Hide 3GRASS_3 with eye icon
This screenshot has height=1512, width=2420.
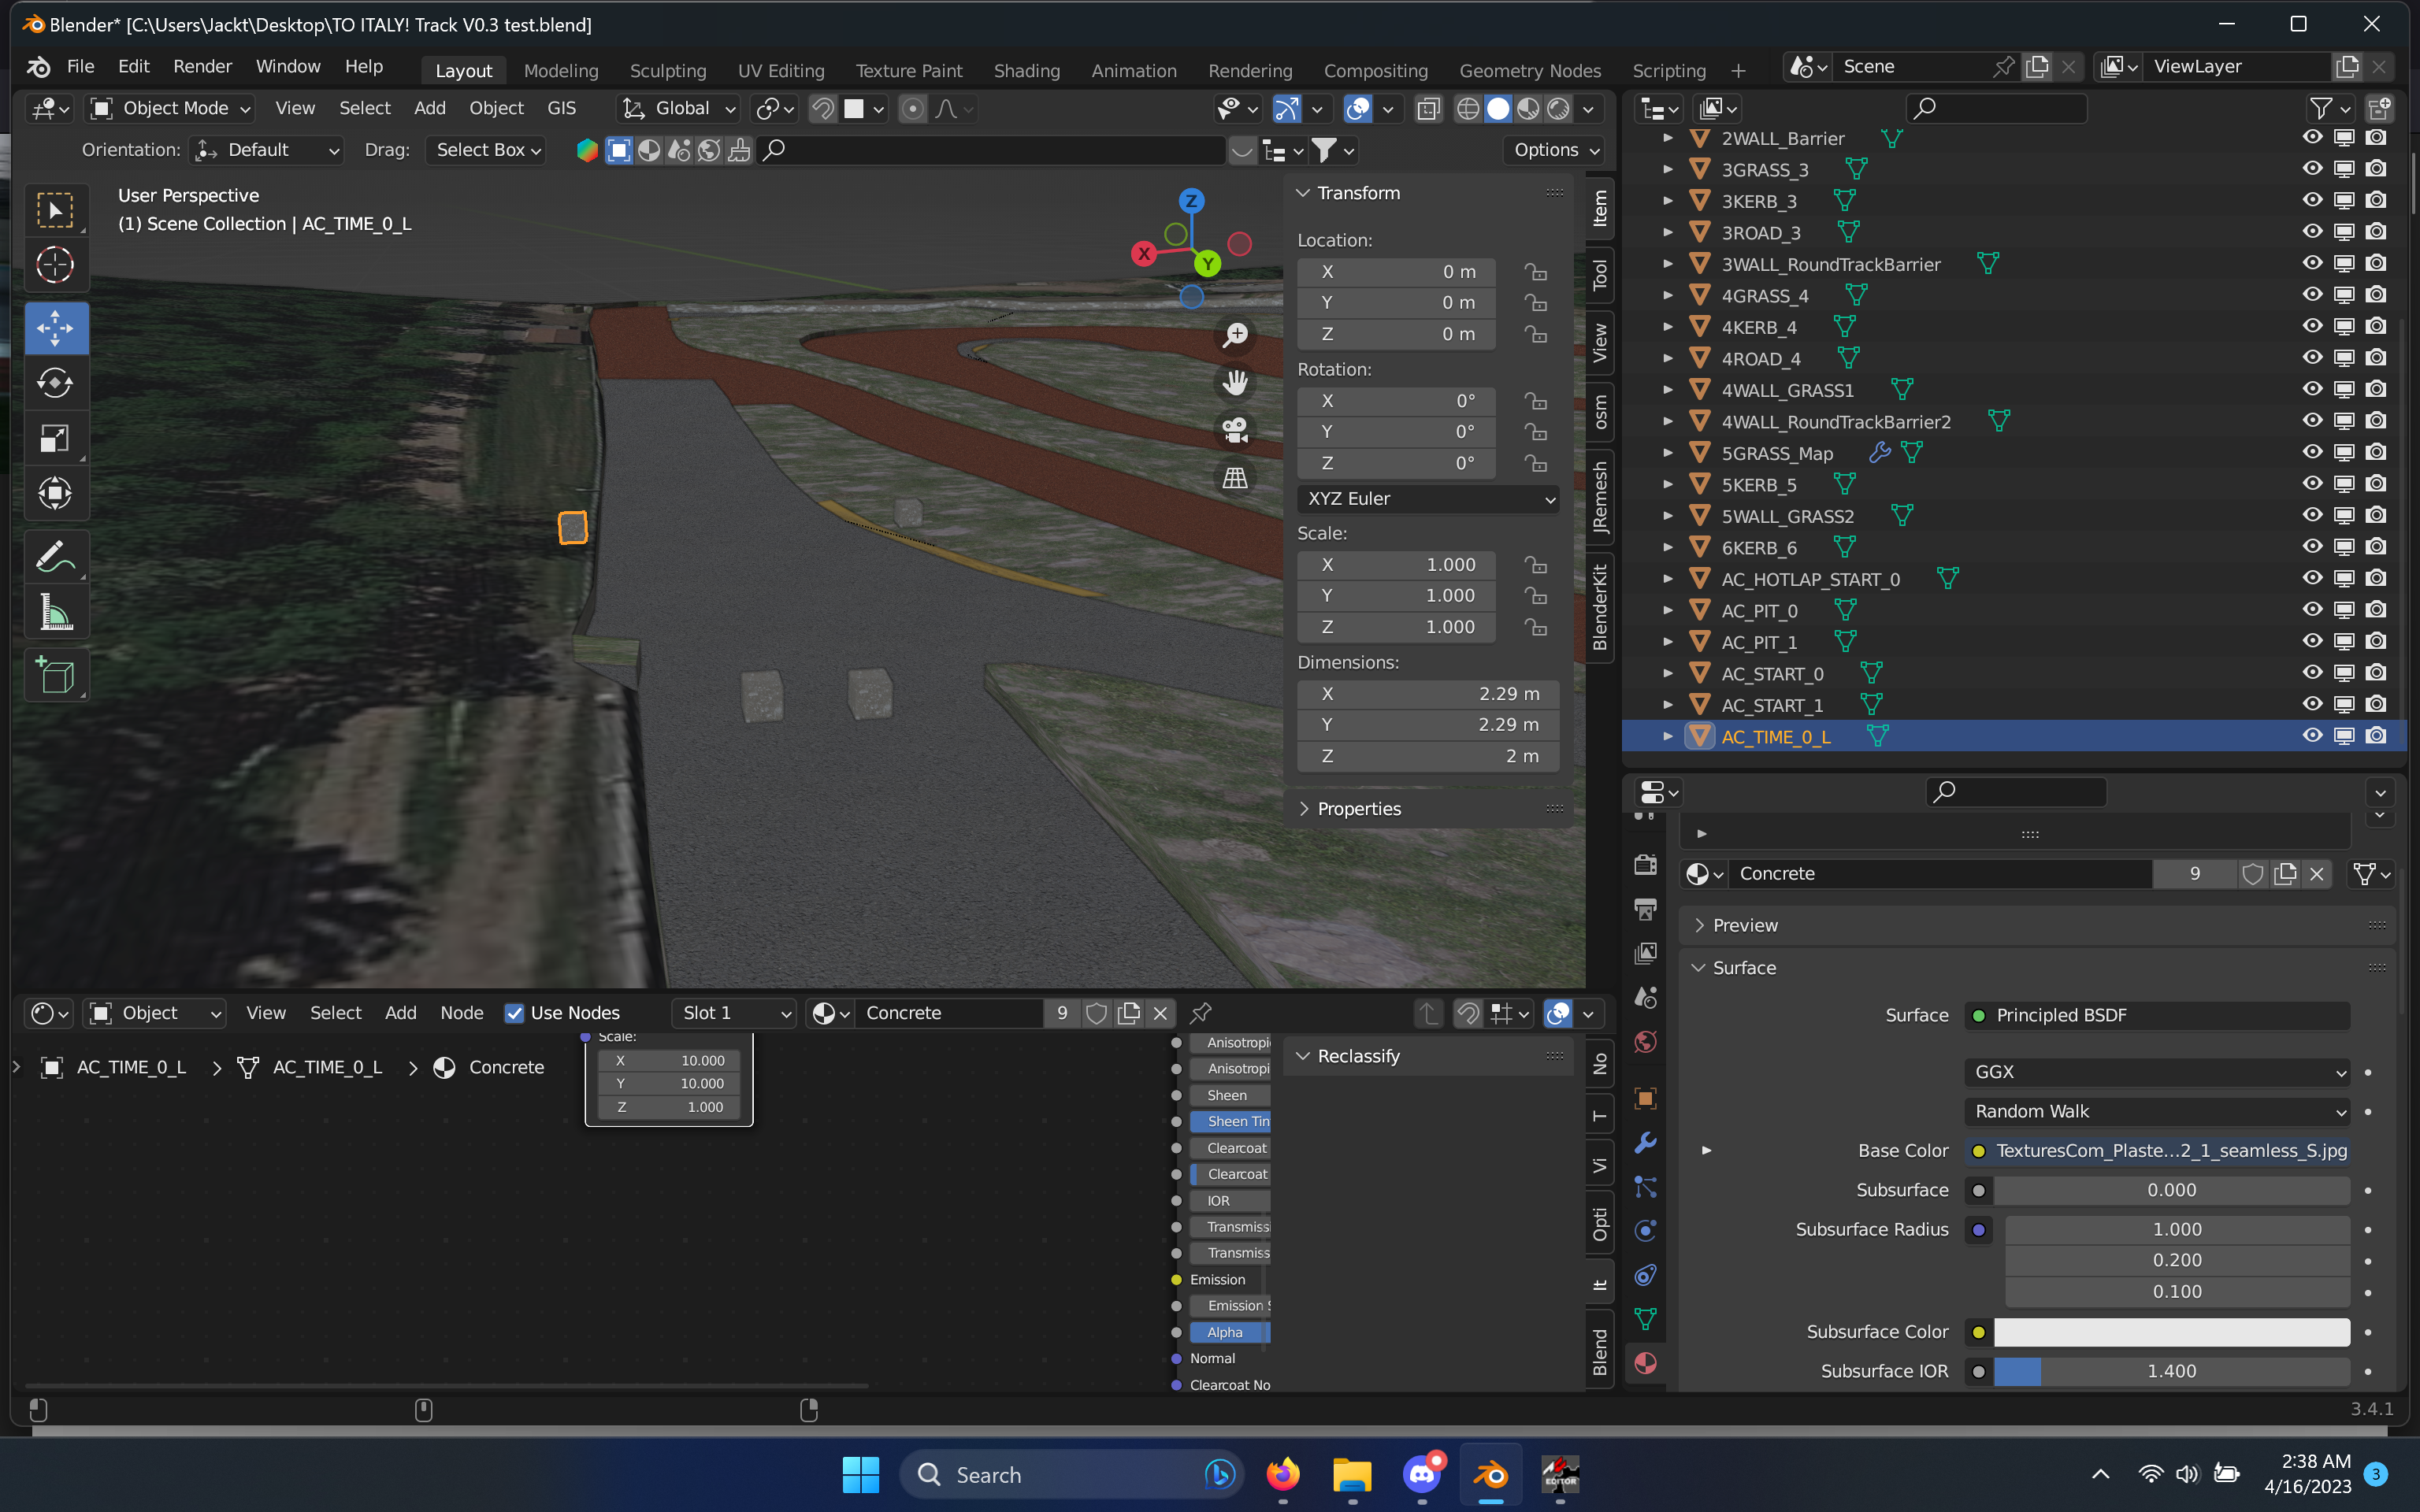[x=2312, y=169]
